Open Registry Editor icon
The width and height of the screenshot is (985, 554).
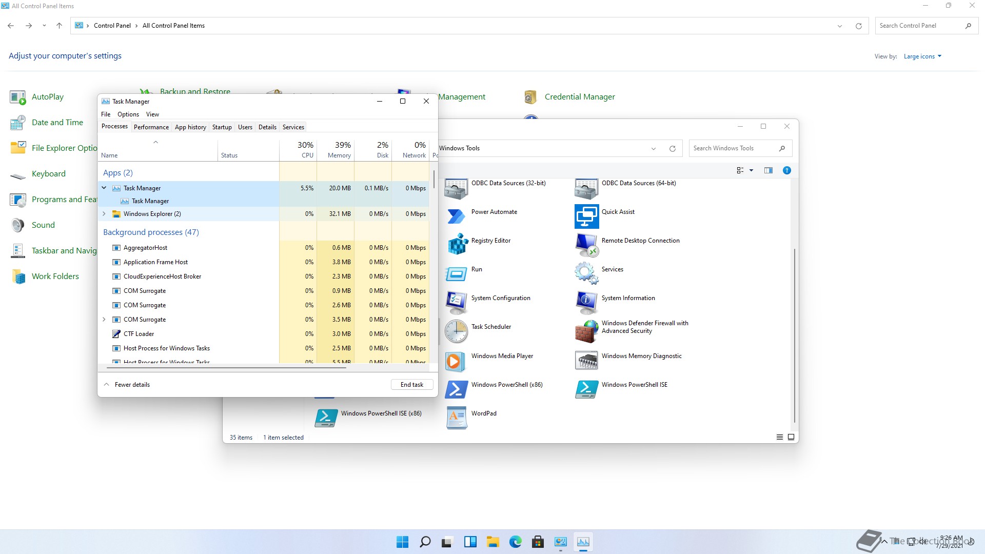pos(457,244)
